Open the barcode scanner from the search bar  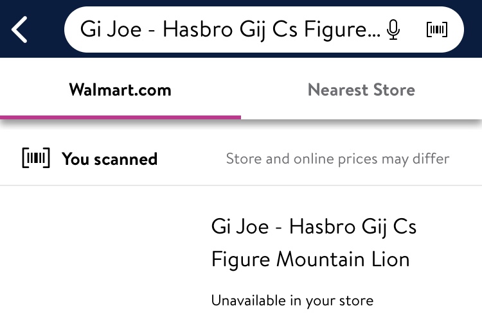(x=437, y=30)
